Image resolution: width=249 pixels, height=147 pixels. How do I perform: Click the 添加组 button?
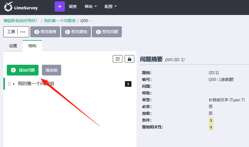point(52,70)
